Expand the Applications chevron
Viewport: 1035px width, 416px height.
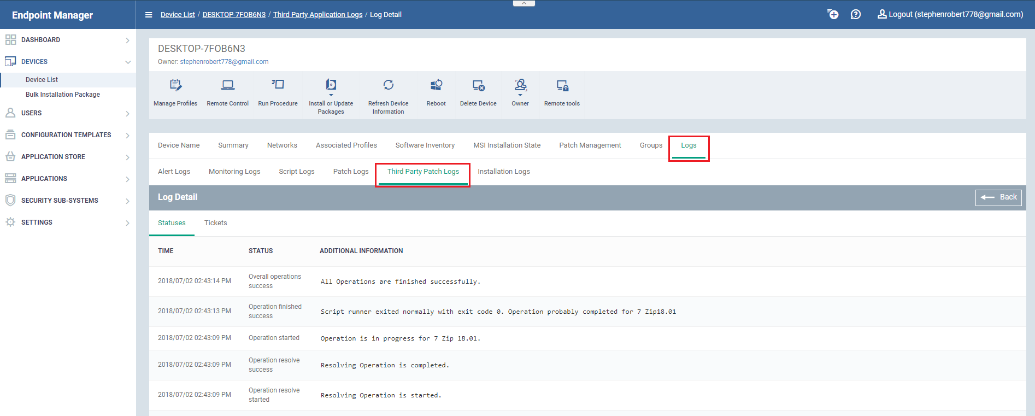[127, 179]
